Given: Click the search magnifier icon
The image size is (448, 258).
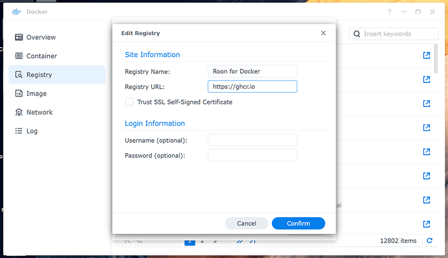Looking at the screenshot, I should tap(356, 34).
